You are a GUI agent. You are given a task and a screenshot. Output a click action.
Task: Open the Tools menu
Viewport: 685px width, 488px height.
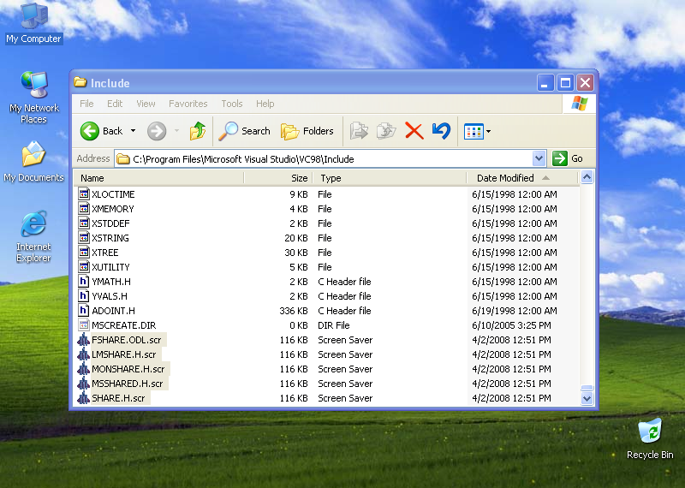click(231, 104)
